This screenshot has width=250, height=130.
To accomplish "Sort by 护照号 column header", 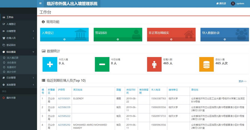I will (61, 90).
